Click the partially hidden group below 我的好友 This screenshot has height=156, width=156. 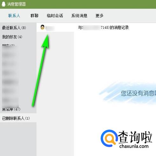(8, 45)
